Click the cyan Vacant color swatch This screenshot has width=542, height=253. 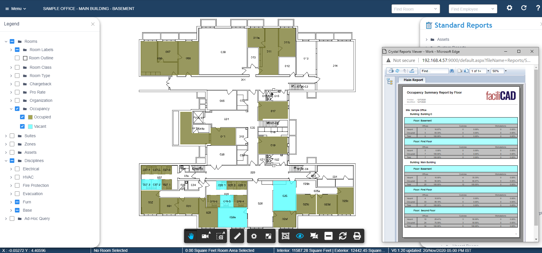(30, 127)
